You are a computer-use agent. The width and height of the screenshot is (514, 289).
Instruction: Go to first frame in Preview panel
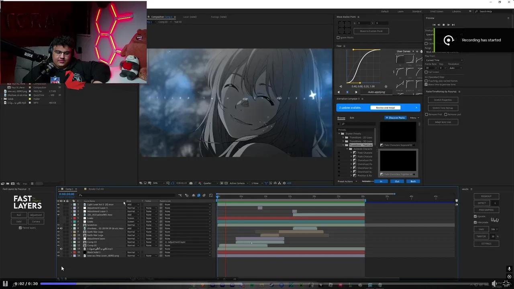point(434,25)
